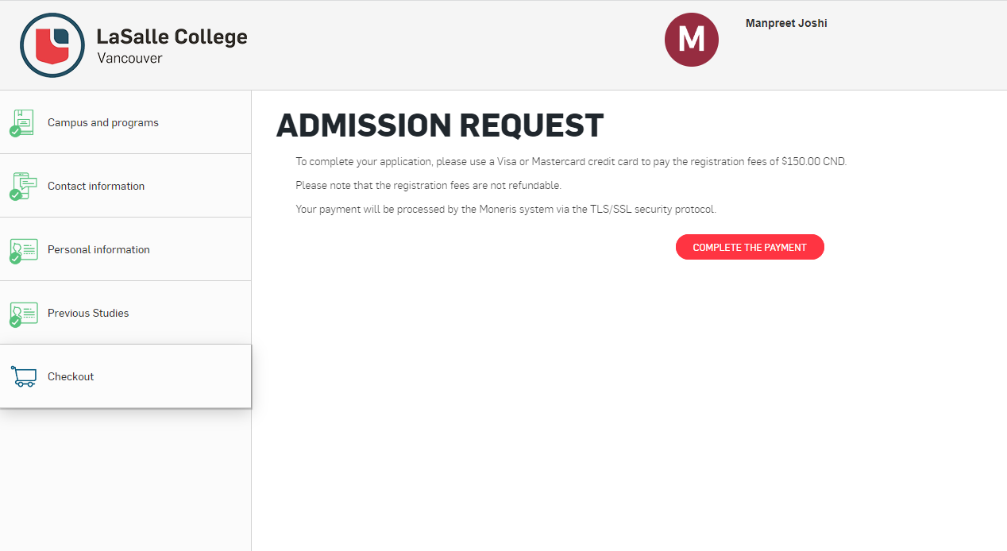Click the Complete the Payment button
Viewport: 1007px width, 551px height.
(750, 247)
